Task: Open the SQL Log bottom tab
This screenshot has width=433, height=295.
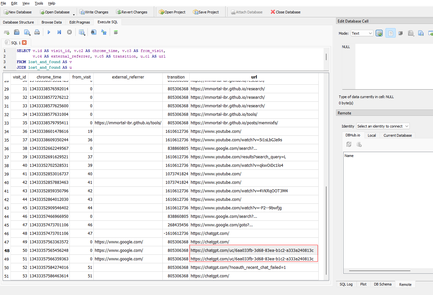Action: pyautogui.click(x=346, y=284)
